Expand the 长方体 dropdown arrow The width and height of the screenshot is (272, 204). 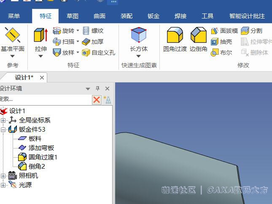(x=138, y=56)
